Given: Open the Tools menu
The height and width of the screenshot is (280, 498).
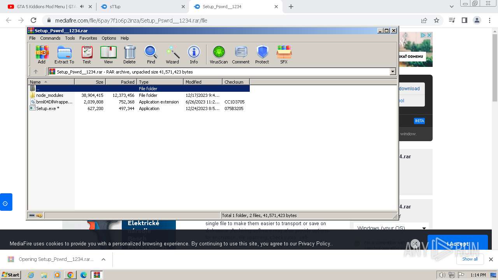Looking at the screenshot, I should (x=70, y=38).
